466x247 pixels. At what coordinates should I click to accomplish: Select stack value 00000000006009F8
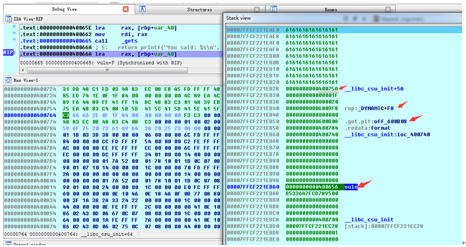(x=312, y=108)
